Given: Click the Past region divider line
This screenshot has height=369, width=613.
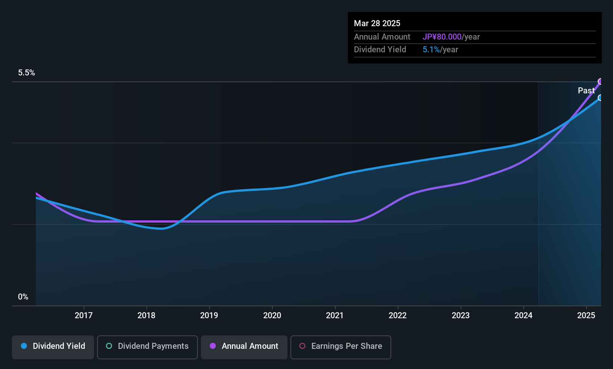Looking at the screenshot, I should [x=539, y=187].
